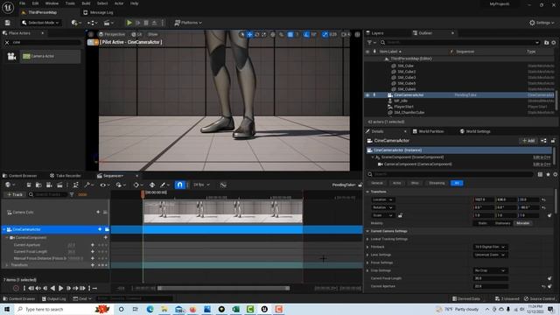This screenshot has height=315, width=560.
Task: Click viewport layout icon at top right
Action: tap(357, 34)
